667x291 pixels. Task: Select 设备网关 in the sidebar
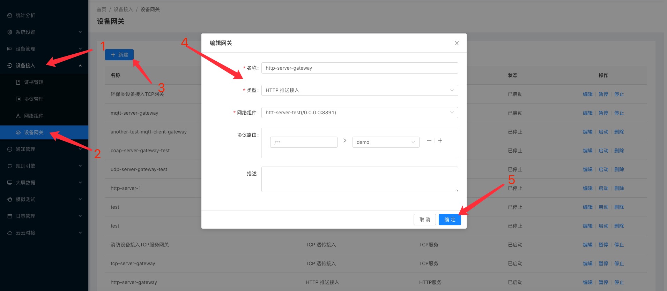[34, 132]
